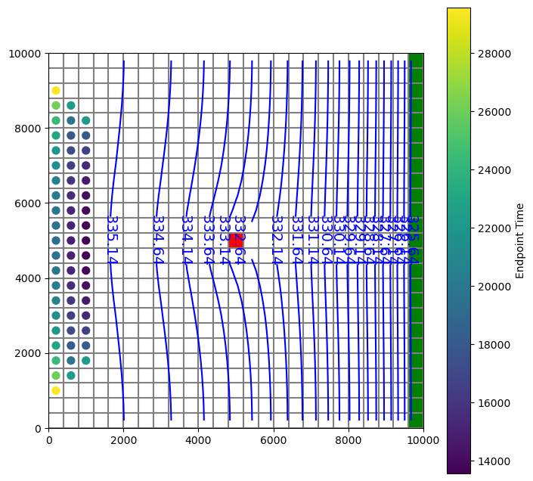Click the 22000 colorbar tick label
This screenshot has width=533, height=481.
(494, 228)
